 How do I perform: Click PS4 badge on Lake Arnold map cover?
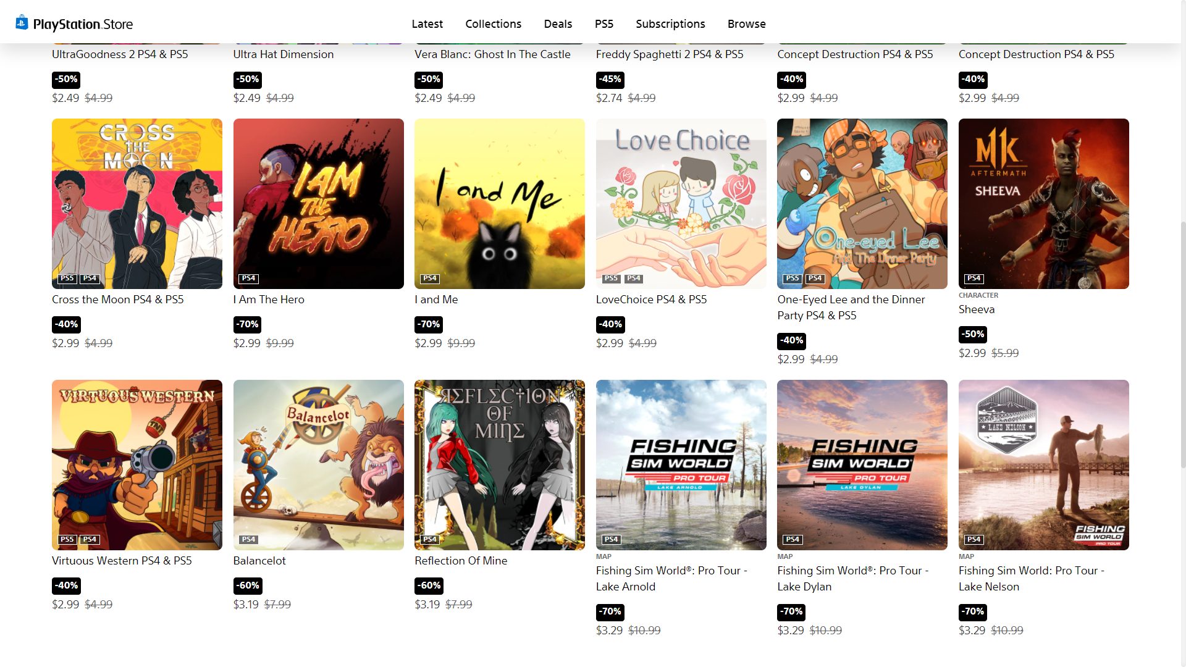[x=611, y=540]
